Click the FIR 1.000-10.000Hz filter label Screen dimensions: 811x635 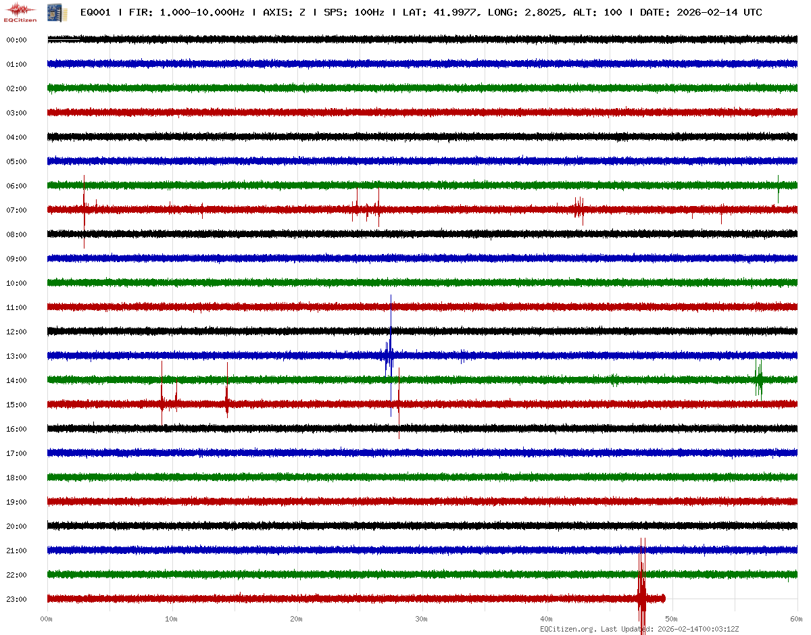[187, 13]
